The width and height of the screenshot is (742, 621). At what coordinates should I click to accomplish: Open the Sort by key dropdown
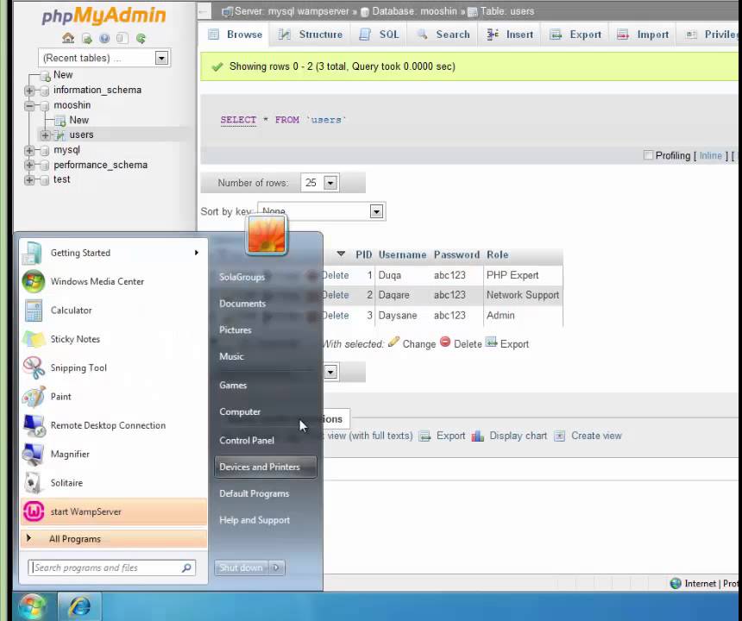pos(376,211)
